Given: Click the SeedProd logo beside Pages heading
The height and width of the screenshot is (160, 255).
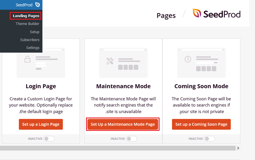Looking at the screenshot, I should pos(216,13).
